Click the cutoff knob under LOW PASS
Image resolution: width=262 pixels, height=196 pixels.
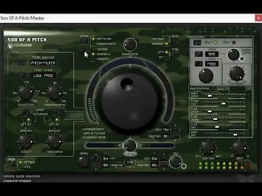click(26, 93)
